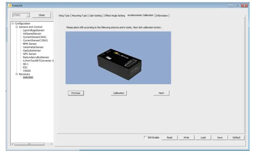This screenshot has height=155, width=255.
Task: Select AirSpeedSensor in the tree
Action: pyautogui.click(x=32, y=34)
